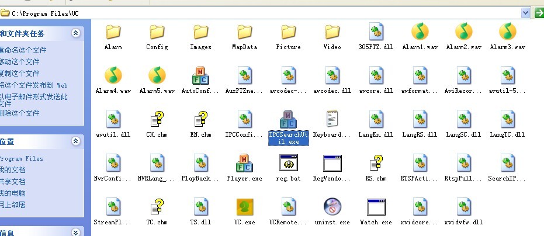Select the AutoConf... MFC application icon

[x=201, y=75]
